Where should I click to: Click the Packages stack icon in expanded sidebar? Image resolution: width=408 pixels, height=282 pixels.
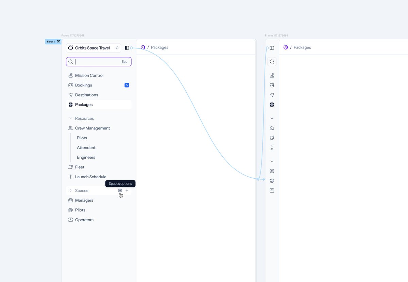(70, 105)
